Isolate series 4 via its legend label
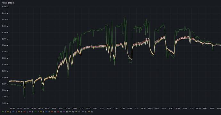221x115 pixels. coord(21,112)
